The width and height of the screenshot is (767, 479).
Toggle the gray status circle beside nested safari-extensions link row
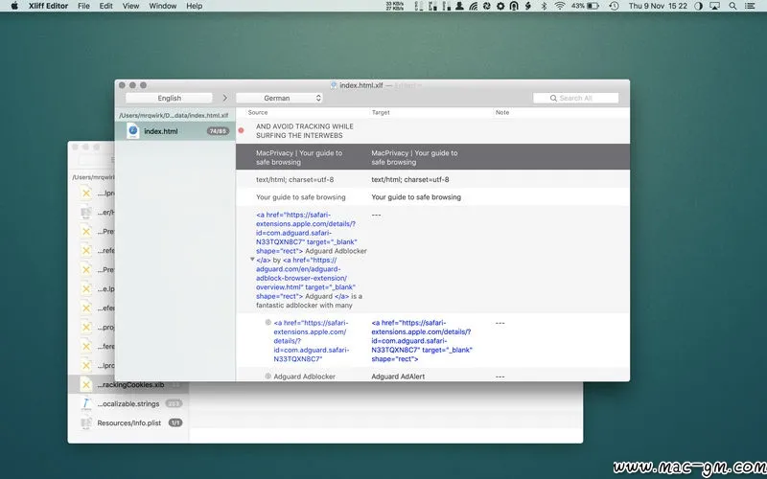[268, 323]
